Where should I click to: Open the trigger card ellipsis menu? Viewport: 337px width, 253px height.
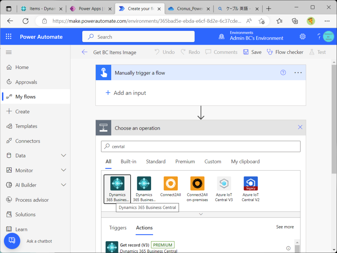point(298,73)
